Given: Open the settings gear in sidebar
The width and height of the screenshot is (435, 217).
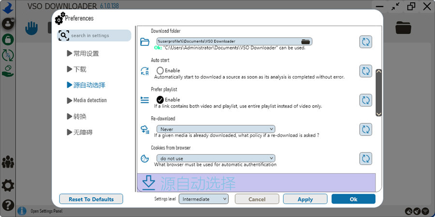Looking at the screenshot, I should coord(8,186).
